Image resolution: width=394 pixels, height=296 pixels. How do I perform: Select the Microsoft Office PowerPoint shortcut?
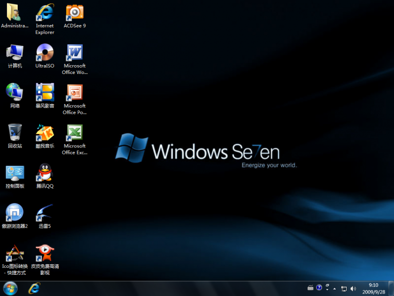(x=75, y=99)
